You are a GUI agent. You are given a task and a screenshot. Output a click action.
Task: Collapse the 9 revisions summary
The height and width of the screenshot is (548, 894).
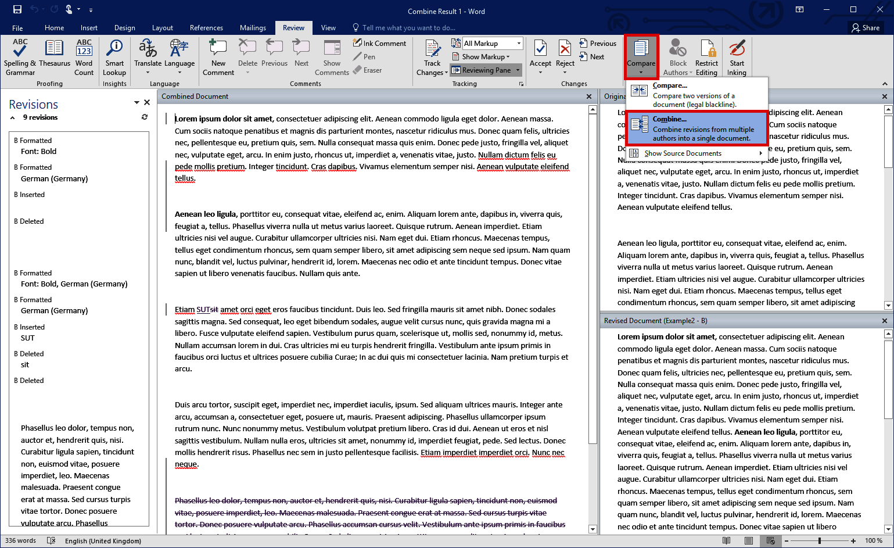coord(13,117)
